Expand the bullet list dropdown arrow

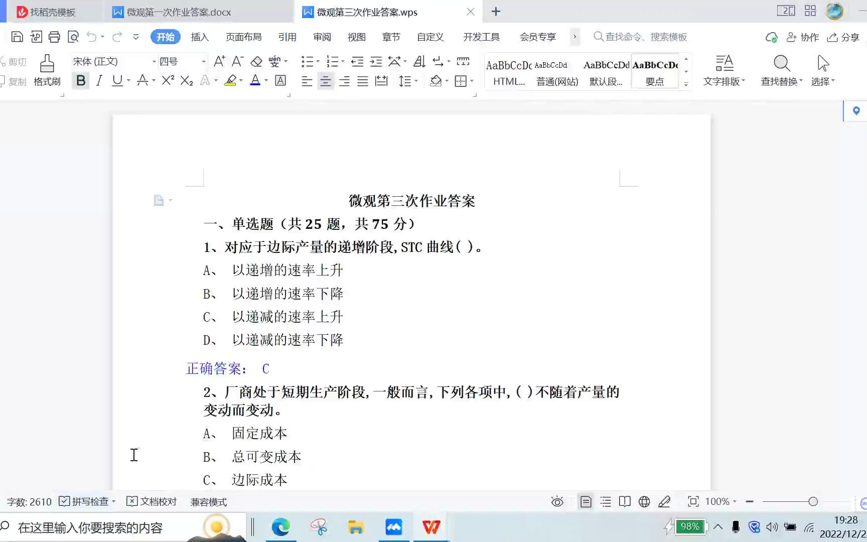click(318, 61)
